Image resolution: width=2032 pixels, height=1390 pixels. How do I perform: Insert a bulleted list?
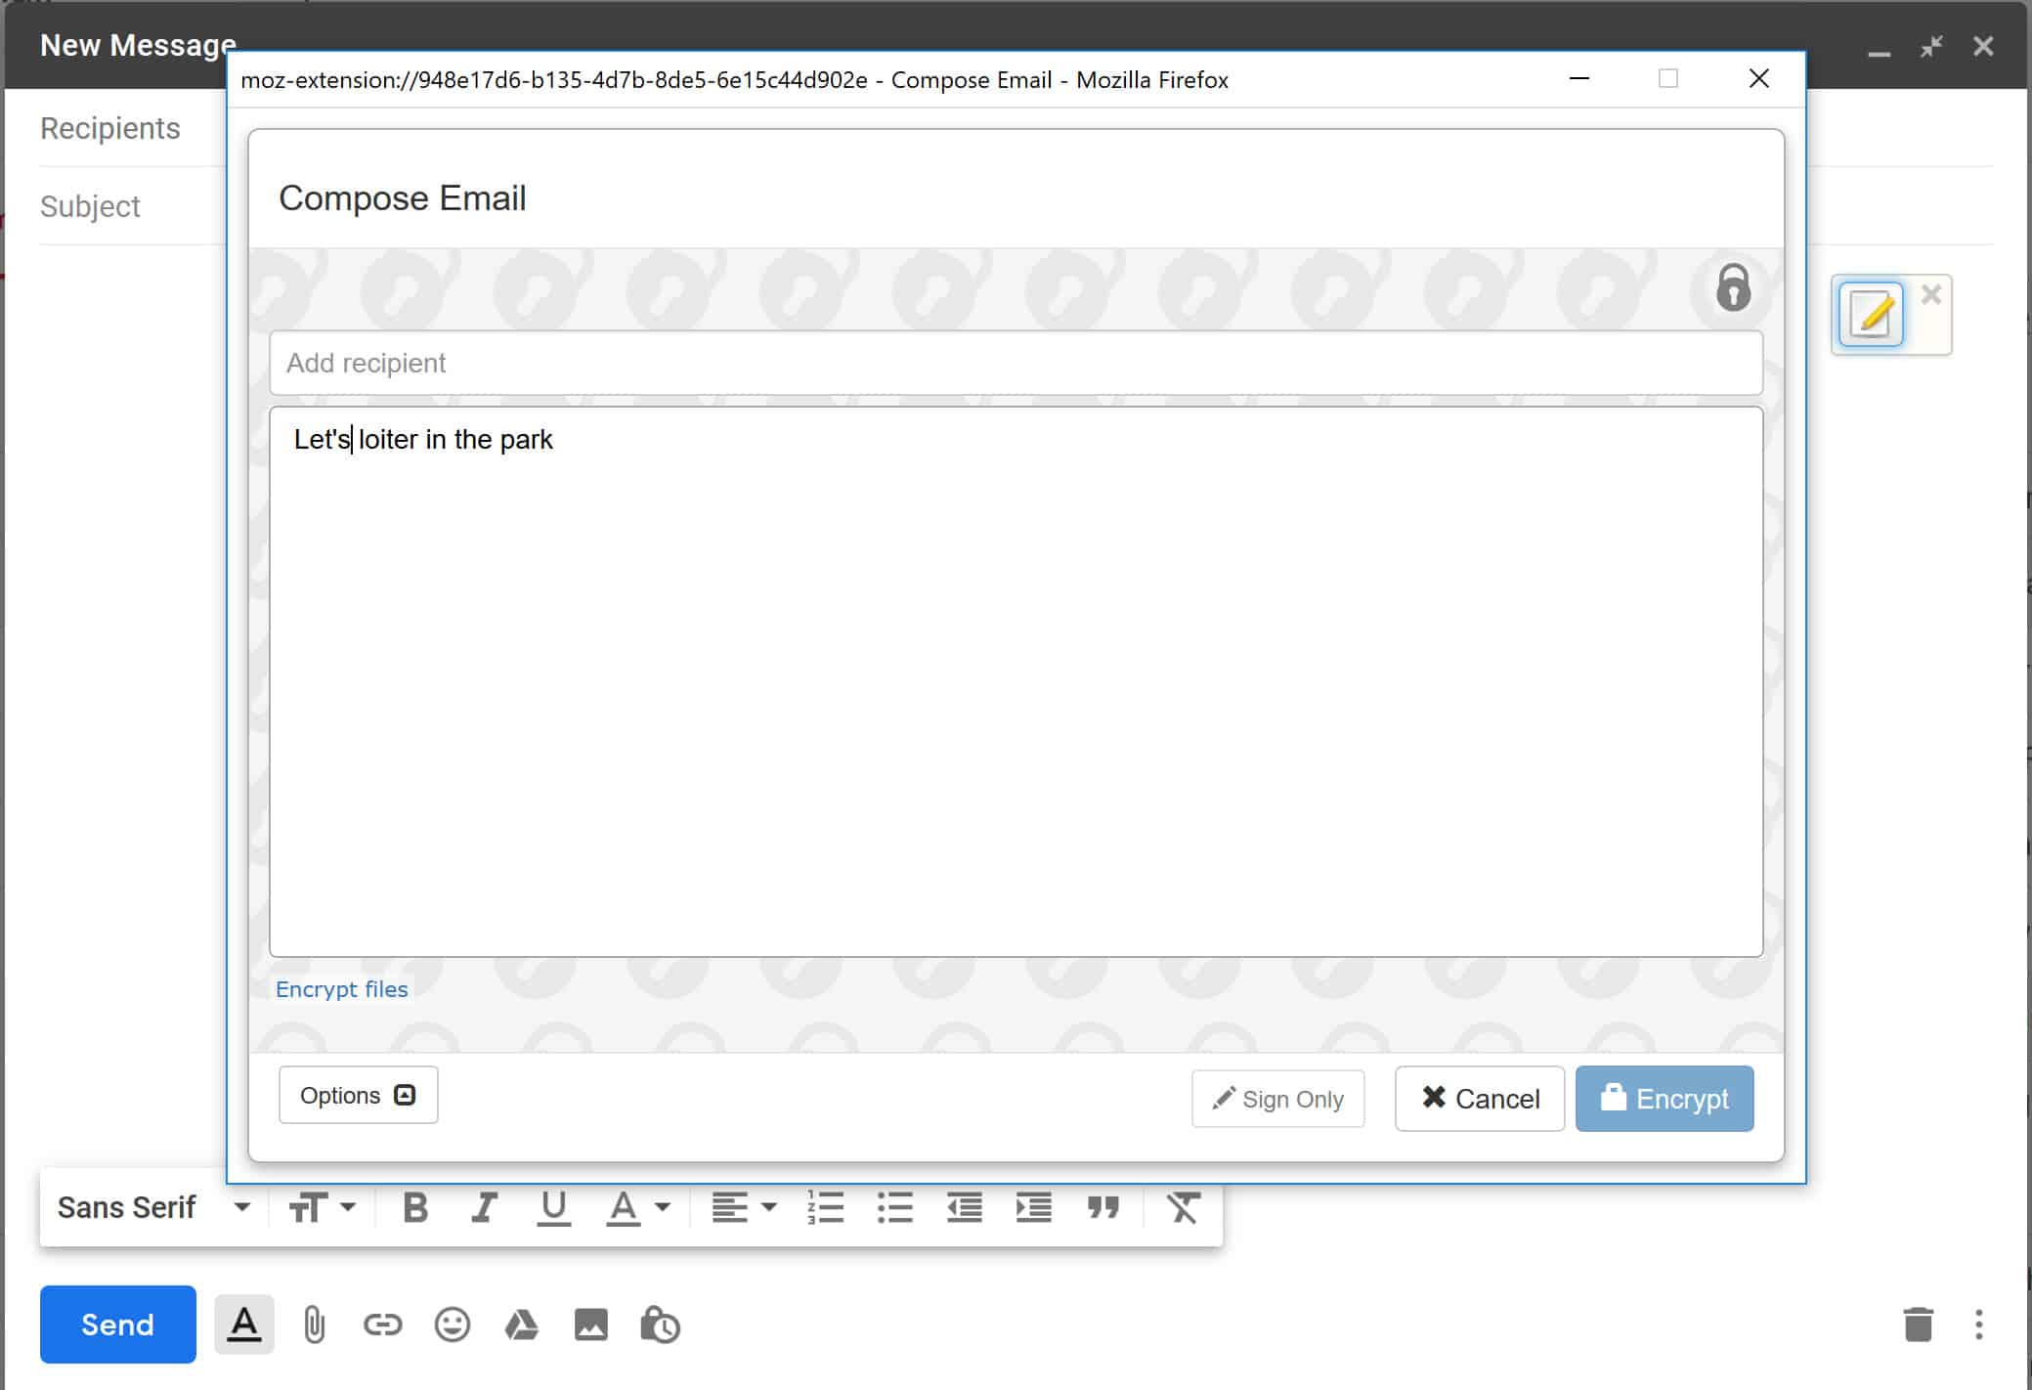pos(895,1208)
